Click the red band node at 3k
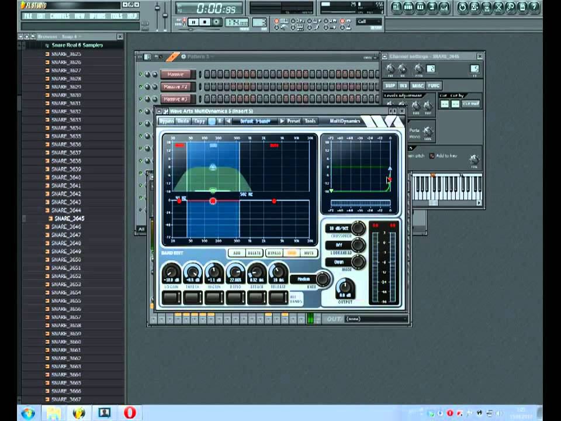 pyautogui.click(x=274, y=201)
